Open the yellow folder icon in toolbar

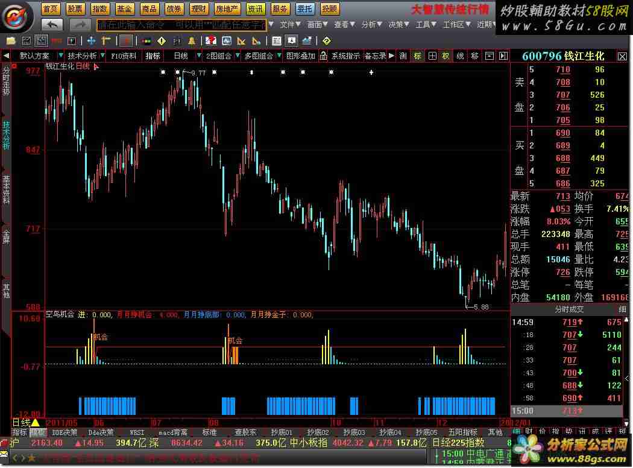point(10,41)
